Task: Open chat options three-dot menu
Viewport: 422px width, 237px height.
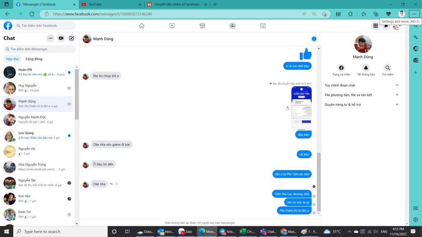Action: (x=50, y=38)
